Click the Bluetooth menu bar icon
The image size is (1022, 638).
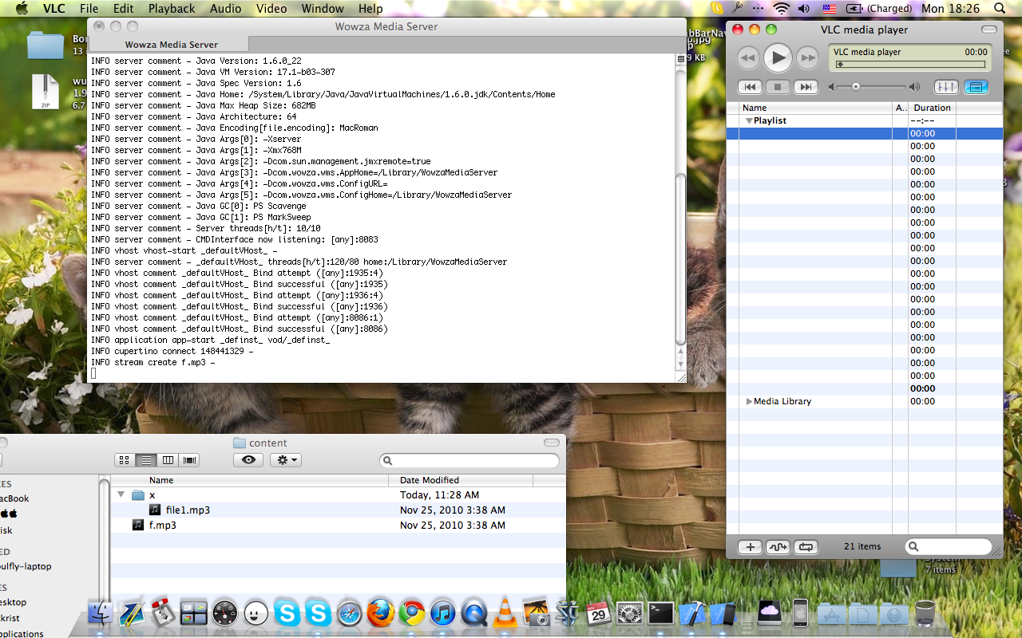(x=759, y=9)
